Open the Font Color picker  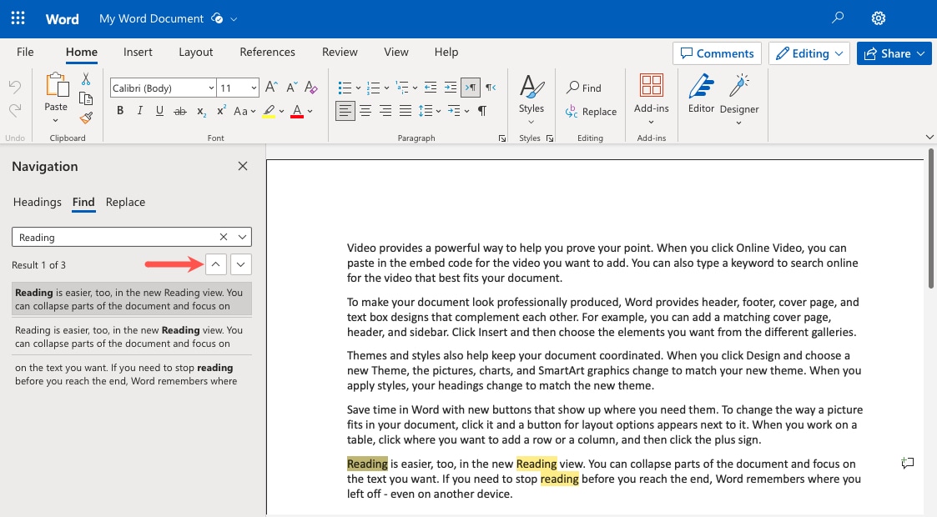pos(298,109)
